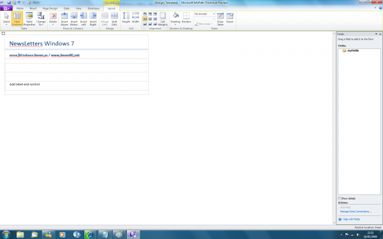
Task: Select the Eraser tool
Action: tap(230, 18)
